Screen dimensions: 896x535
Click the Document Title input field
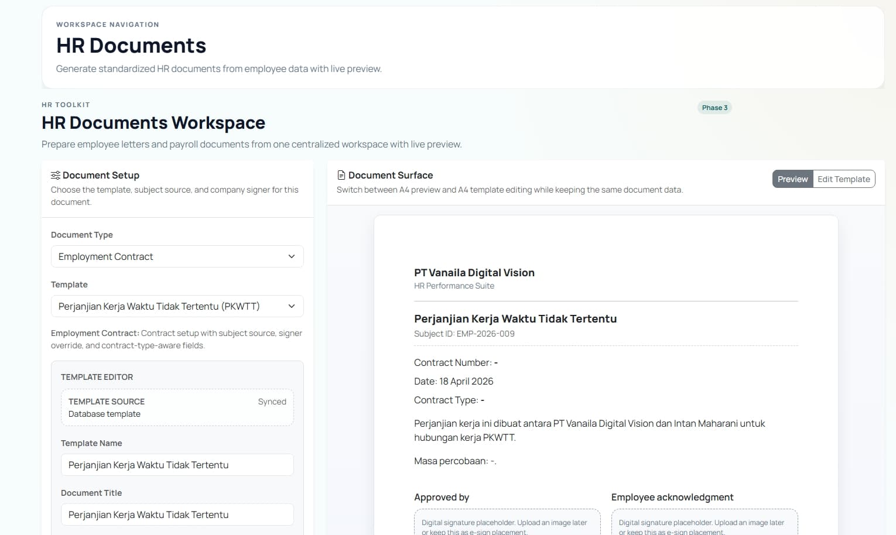coord(177,515)
